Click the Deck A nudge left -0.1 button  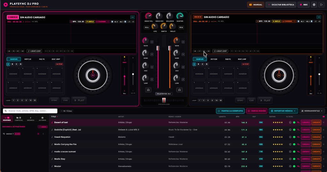[x=114, y=22]
